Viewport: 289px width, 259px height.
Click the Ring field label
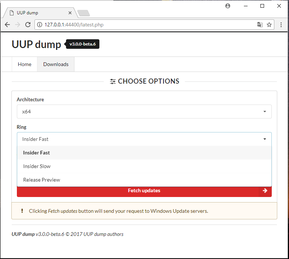(22, 127)
